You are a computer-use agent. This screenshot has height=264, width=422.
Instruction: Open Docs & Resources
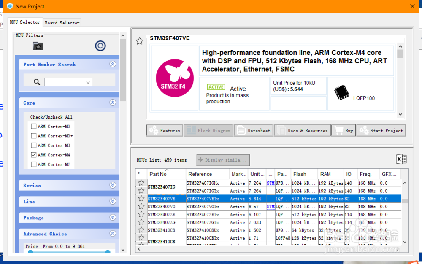302,131
